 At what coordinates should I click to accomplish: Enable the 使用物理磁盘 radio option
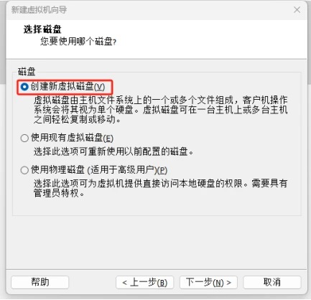24,170
